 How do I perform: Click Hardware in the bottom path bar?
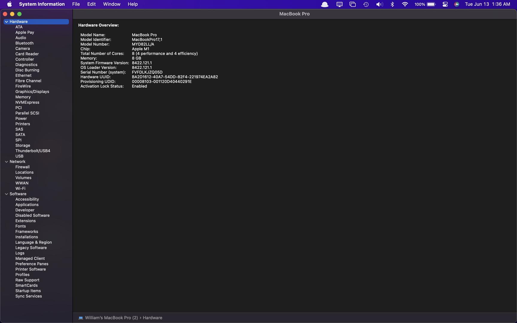(152, 318)
